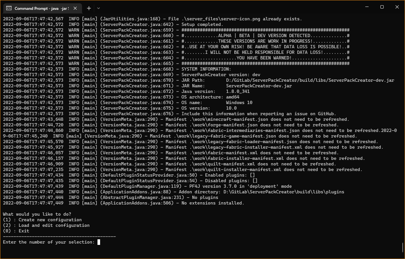Image resolution: width=405 pixels, height=259 pixels.
Task: Click the JAR Path line text
Action: pos(199,80)
